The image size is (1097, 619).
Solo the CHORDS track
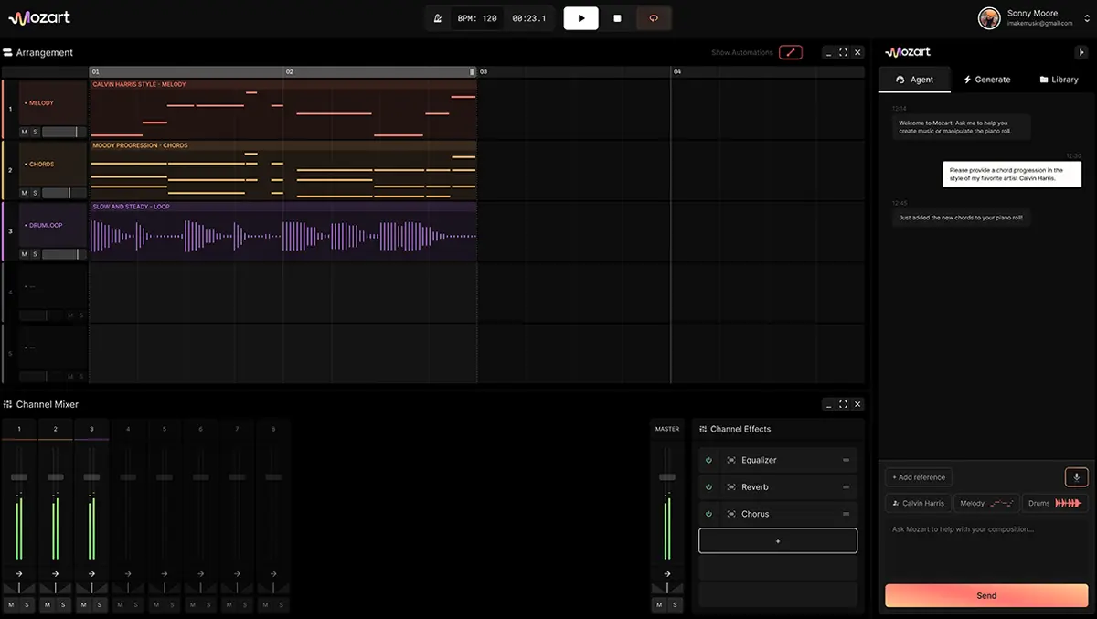click(x=35, y=193)
